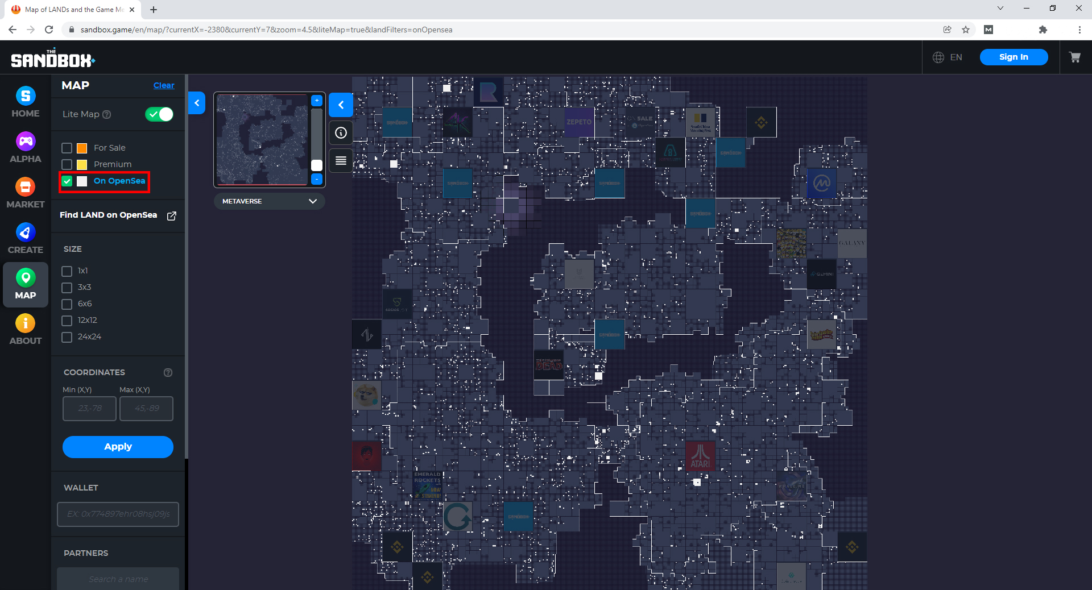Open the external link icon for OpenSea
The width and height of the screenshot is (1092, 590).
(172, 215)
